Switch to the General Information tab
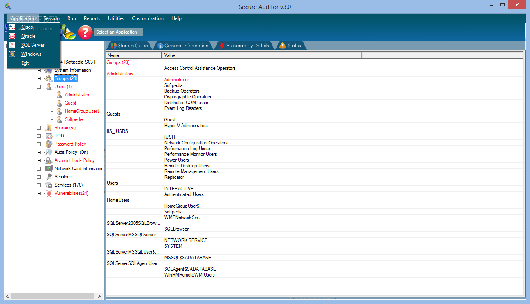The width and height of the screenshot is (530, 304). tap(182, 46)
